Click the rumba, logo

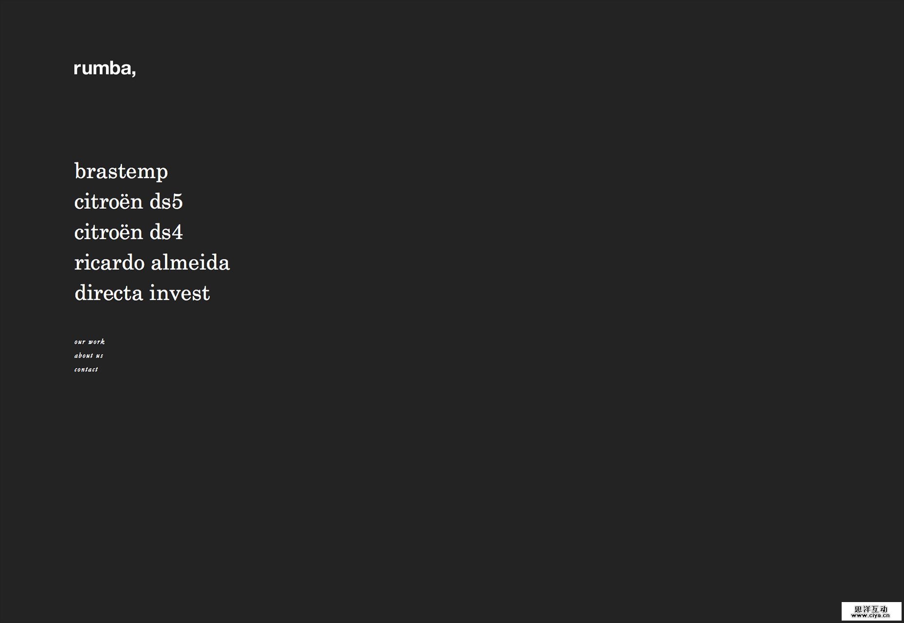pyautogui.click(x=105, y=69)
